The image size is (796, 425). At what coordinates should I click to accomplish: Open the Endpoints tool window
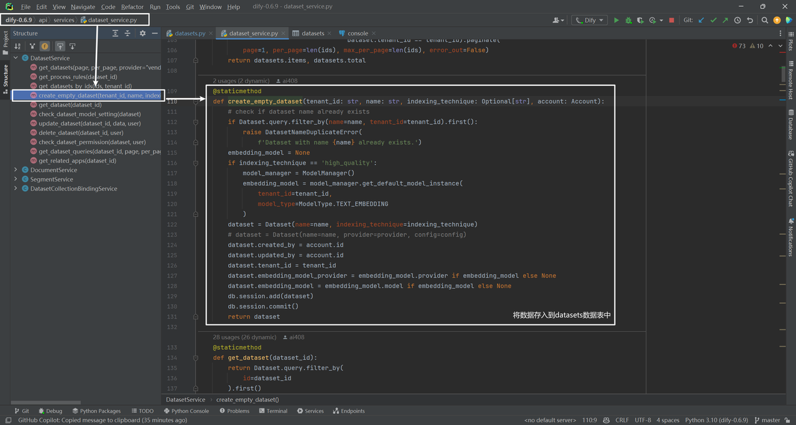[349, 411]
